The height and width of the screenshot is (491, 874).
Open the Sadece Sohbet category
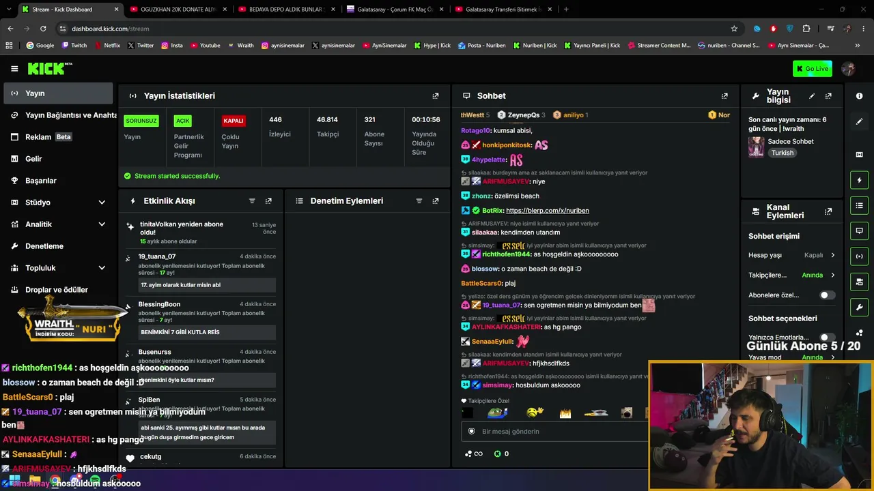(x=791, y=142)
